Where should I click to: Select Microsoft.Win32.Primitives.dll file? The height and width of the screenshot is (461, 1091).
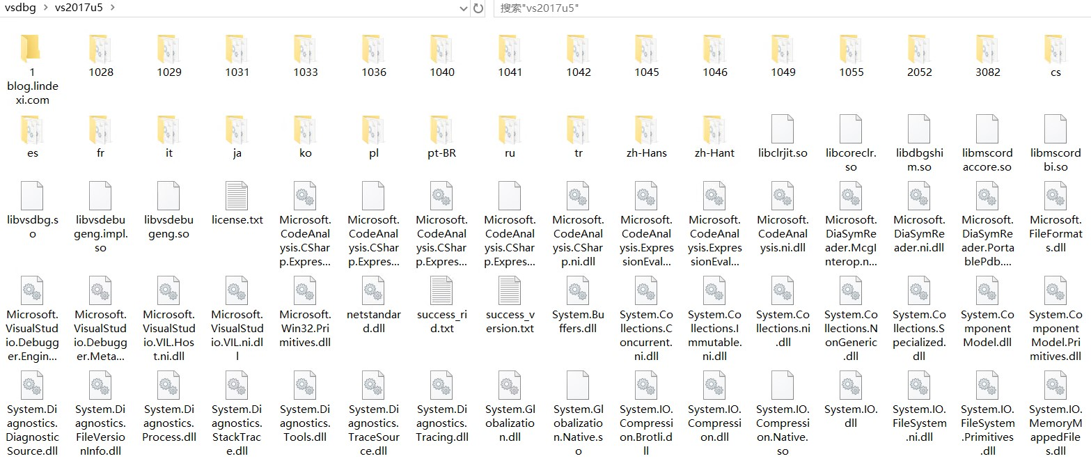click(x=306, y=312)
